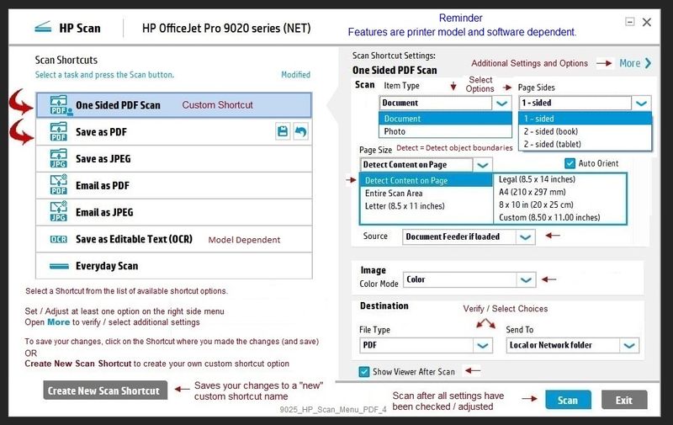Image resolution: width=673 pixels, height=425 pixels.
Task: Click the OCR icon for Save as Editable Text
Action: (x=58, y=239)
